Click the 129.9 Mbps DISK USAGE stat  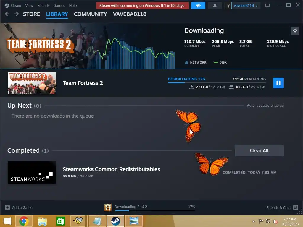[278, 43]
